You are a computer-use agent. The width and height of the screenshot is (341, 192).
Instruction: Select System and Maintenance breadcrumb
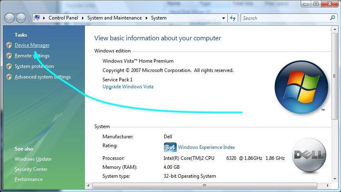[x=114, y=18]
